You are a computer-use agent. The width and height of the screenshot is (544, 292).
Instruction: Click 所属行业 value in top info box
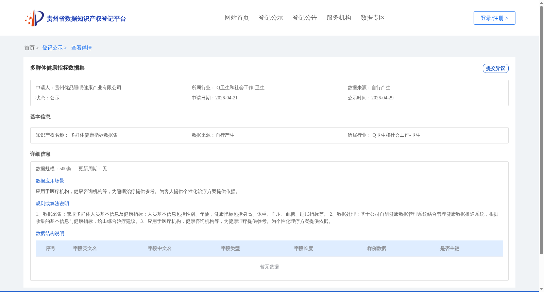(x=240, y=87)
